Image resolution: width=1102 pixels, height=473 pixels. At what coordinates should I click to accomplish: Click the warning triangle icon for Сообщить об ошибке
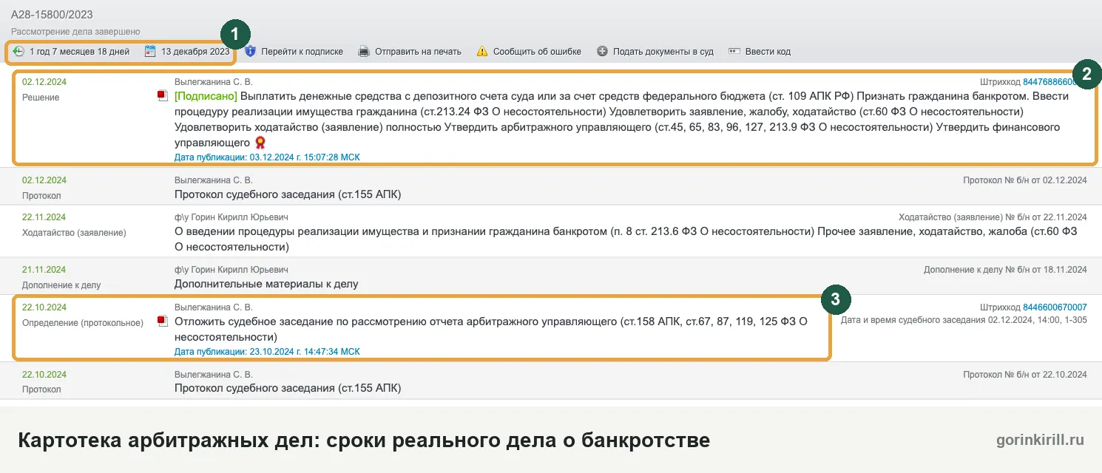pyautogui.click(x=482, y=52)
